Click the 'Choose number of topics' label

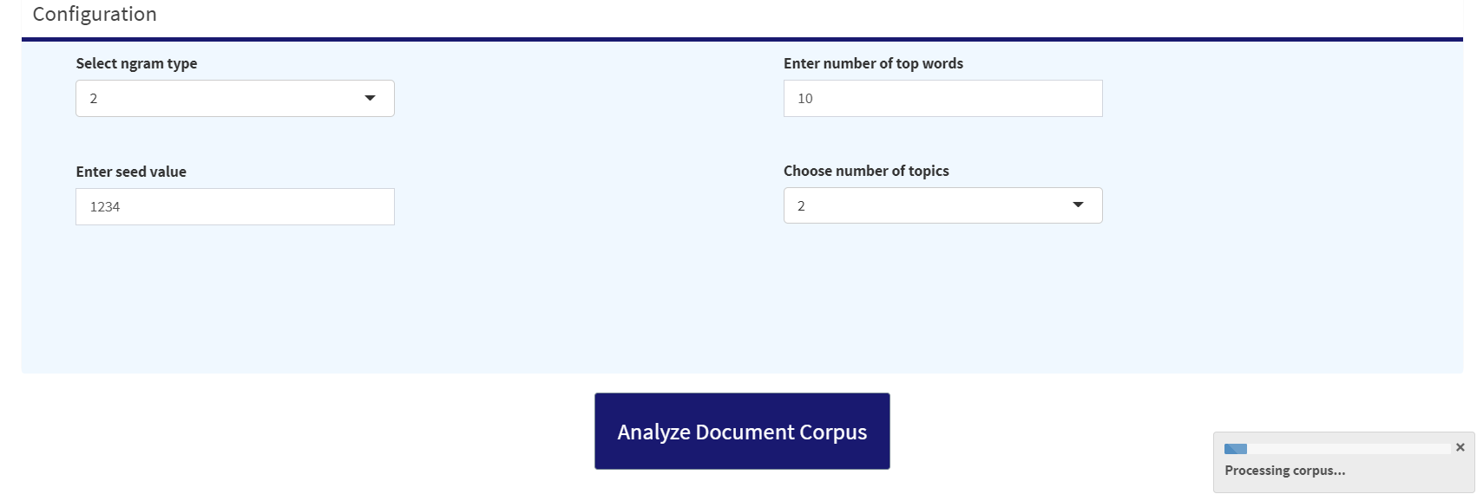(x=866, y=171)
